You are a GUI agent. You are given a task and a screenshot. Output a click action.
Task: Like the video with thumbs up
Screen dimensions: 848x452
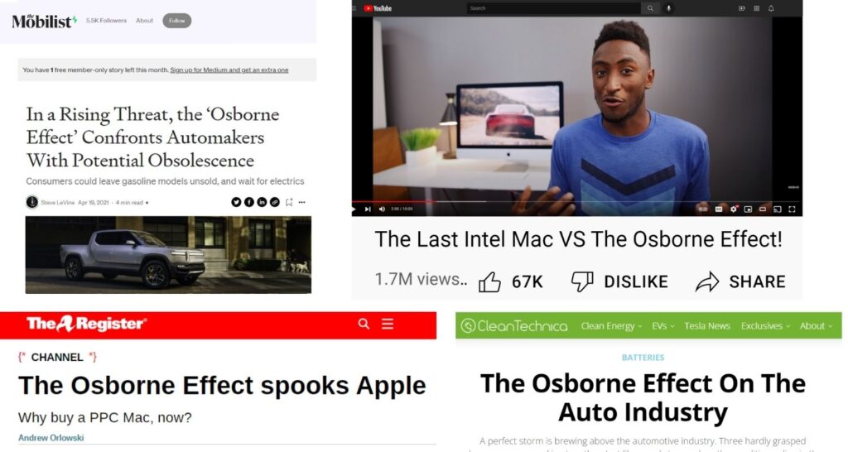click(489, 281)
